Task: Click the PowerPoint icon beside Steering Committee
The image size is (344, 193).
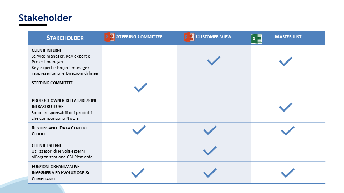Action: [110, 37]
